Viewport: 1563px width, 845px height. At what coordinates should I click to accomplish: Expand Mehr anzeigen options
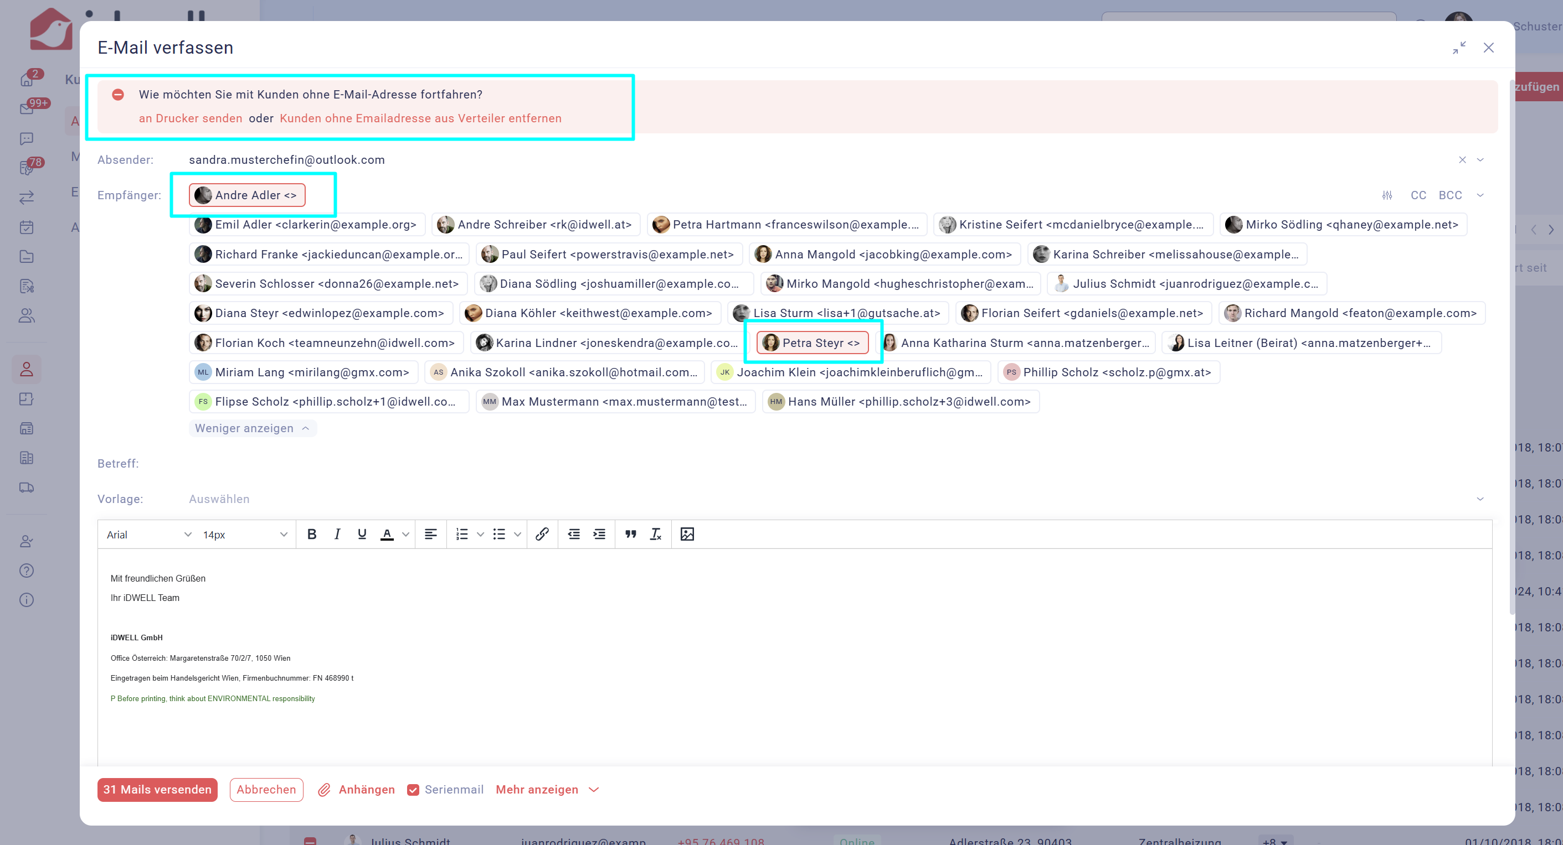(547, 790)
